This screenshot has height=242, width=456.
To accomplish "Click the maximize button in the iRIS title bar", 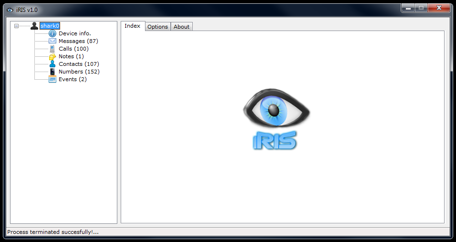I will (421, 8).
